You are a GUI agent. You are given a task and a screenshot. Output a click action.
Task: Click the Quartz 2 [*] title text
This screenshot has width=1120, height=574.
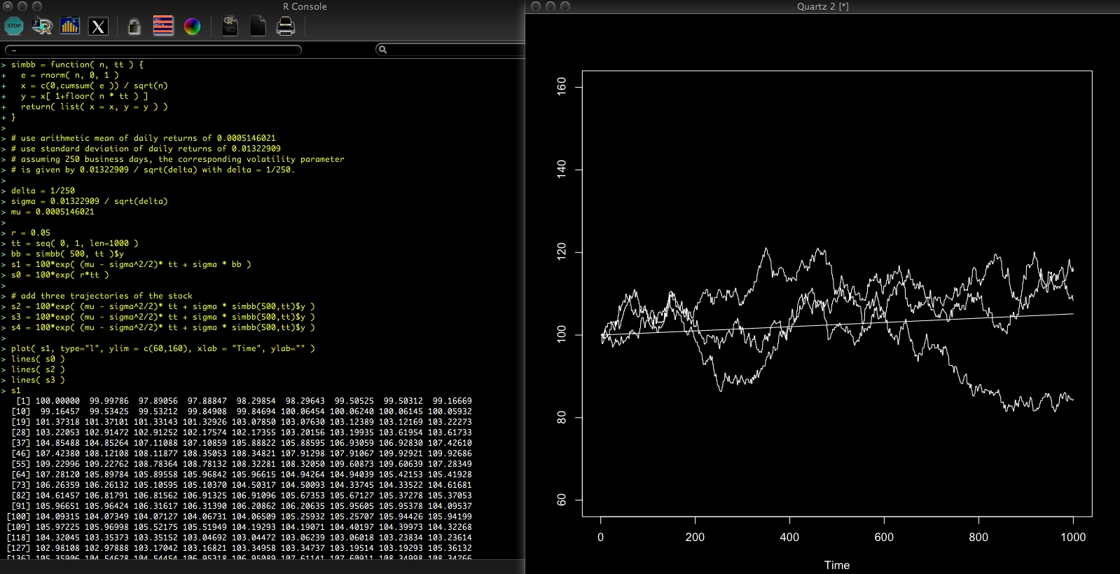(822, 6)
